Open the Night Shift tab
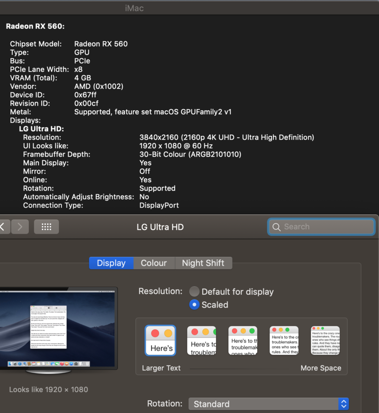This screenshot has height=413, width=379. tap(203, 263)
